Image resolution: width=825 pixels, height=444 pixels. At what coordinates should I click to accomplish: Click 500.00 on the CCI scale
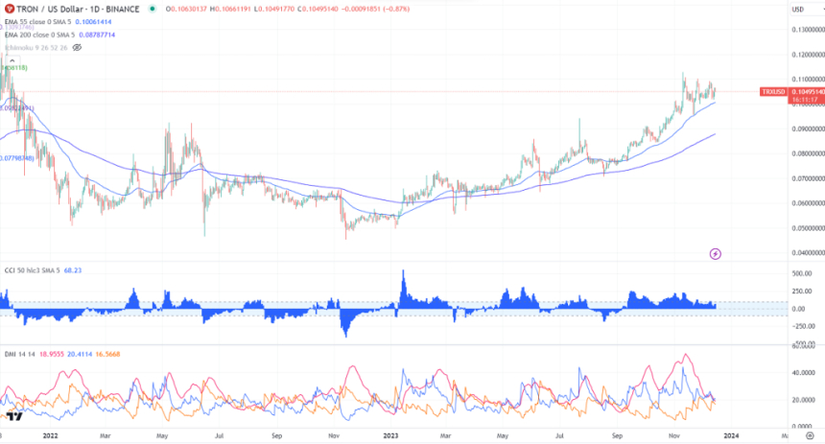pyautogui.click(x=802, y=273)
